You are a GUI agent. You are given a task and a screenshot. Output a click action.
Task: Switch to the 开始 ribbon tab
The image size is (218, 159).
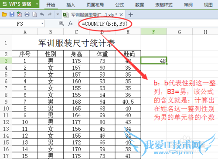pos(51,5)
